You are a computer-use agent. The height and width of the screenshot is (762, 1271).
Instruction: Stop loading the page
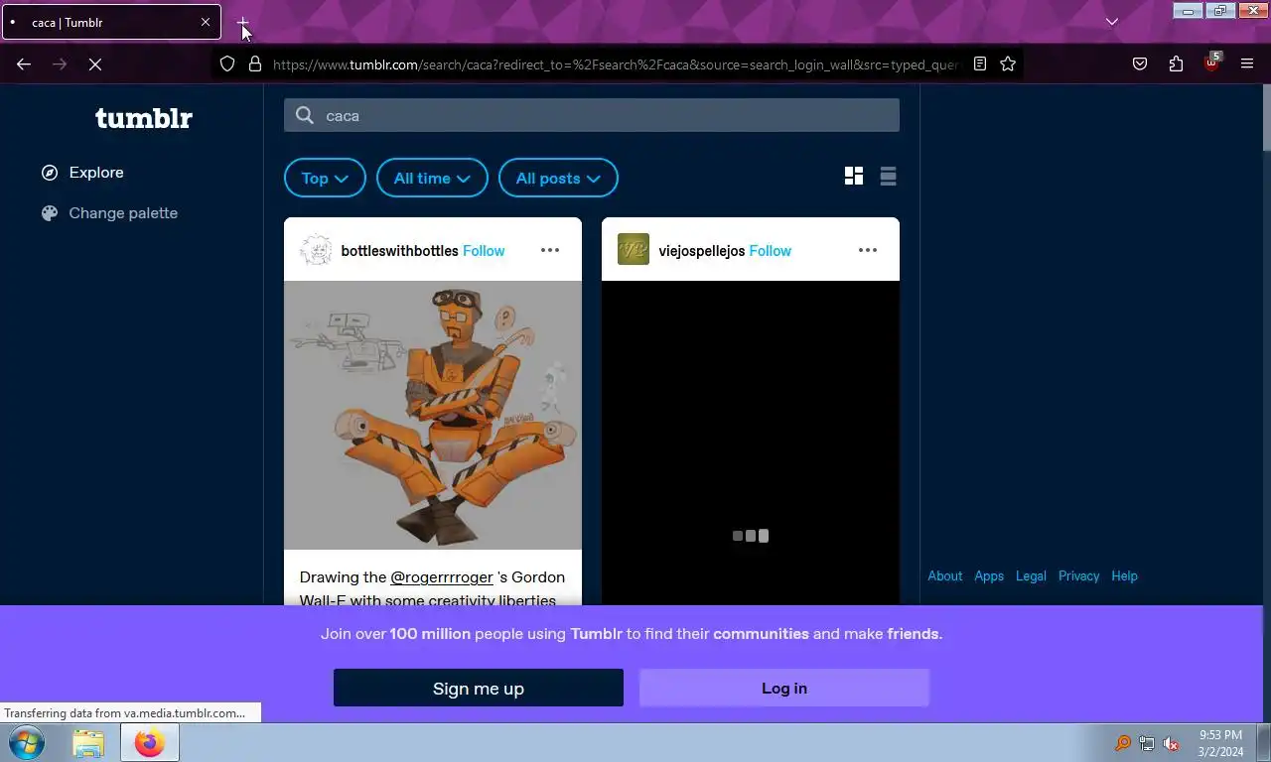95,63
